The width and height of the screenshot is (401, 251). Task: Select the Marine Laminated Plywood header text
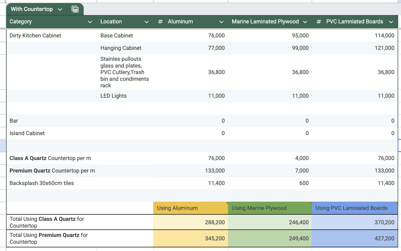(265, 22)
